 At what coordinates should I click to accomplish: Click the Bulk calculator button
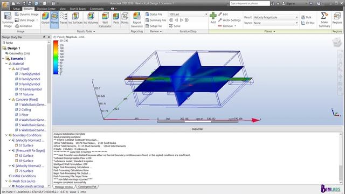click(306, 17)
